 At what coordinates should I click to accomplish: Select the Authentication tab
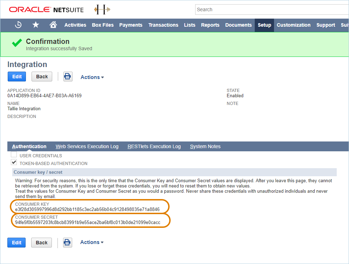29,146
